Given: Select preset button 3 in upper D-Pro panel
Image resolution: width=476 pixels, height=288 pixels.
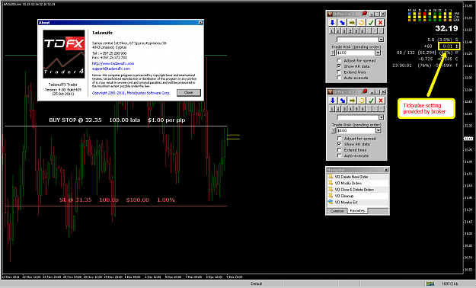Looking at the screenshot, I should 344,31.
